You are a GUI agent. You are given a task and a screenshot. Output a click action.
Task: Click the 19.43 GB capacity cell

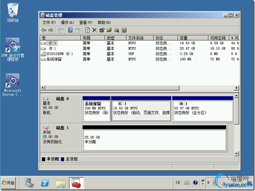tap(187, 43)
